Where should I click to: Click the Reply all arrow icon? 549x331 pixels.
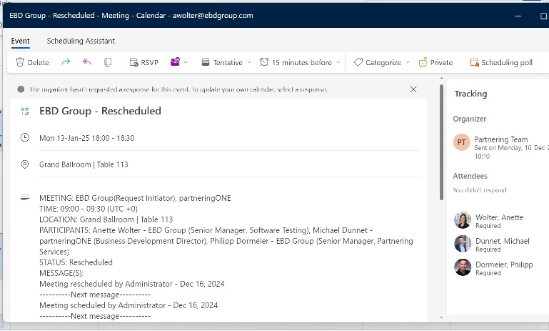(86, 62)
